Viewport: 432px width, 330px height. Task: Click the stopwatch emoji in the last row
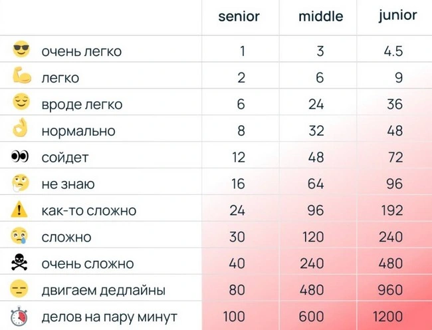(21, 316)
